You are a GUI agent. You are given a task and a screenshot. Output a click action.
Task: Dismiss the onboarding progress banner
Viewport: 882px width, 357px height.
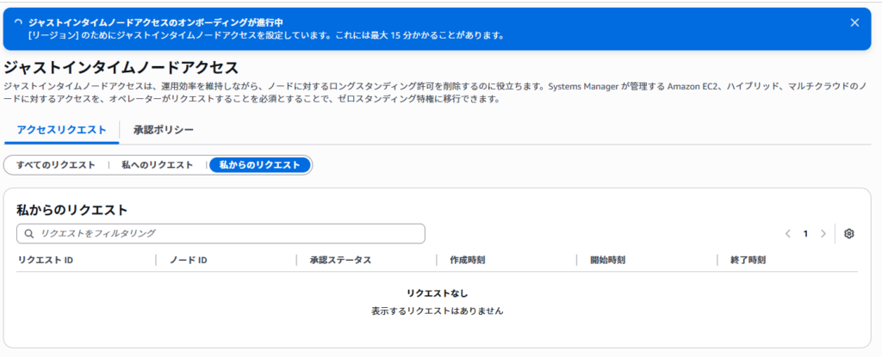[854, 22]
